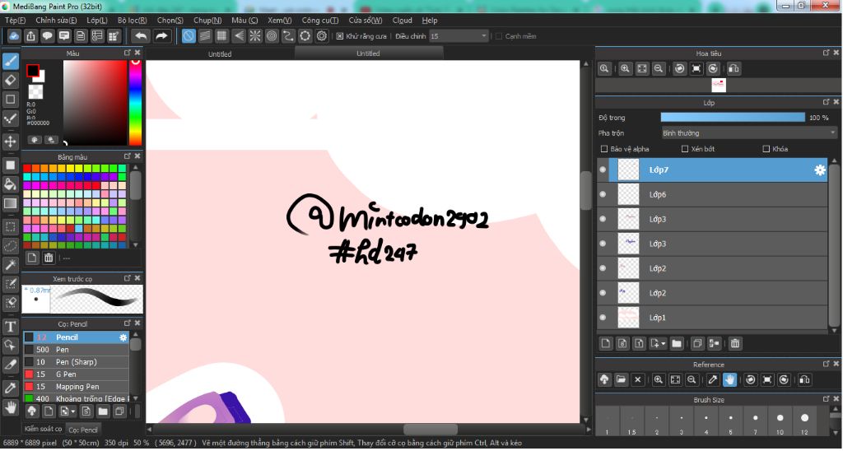Delete the selected layer with trash icon
The image size is (843, 451).
735,343
